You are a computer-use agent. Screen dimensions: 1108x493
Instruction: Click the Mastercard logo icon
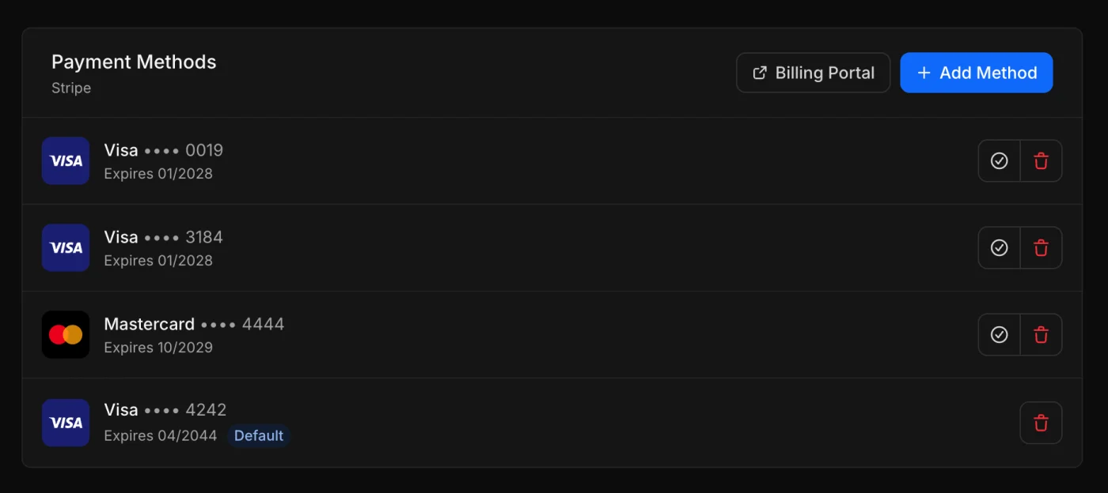tap(66, 335)
